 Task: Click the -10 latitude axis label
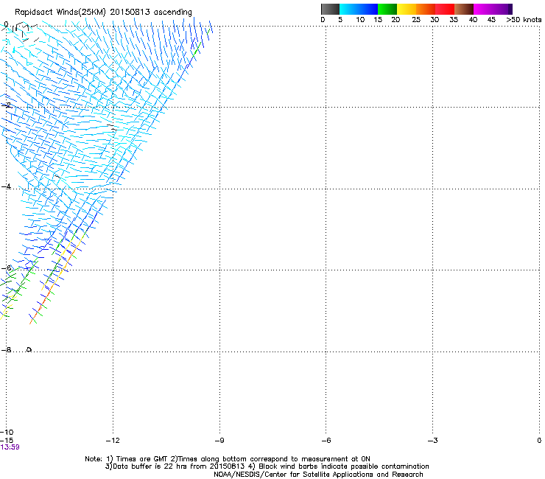[7, 433]
